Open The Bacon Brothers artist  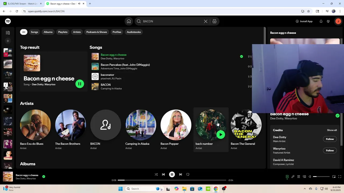point(70,129)
